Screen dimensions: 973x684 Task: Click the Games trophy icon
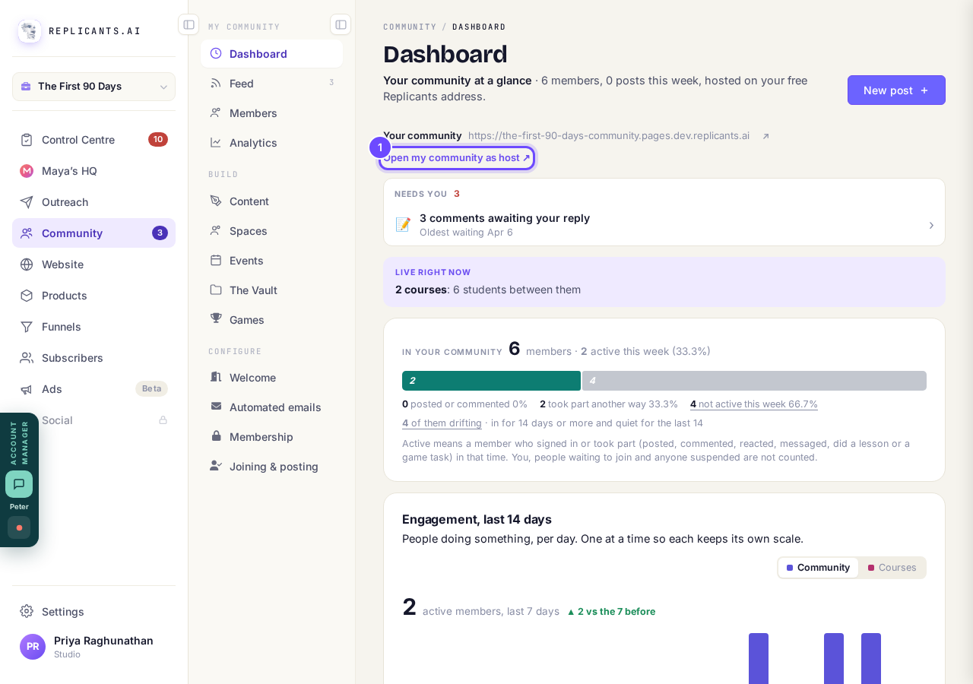coord(216,319)
